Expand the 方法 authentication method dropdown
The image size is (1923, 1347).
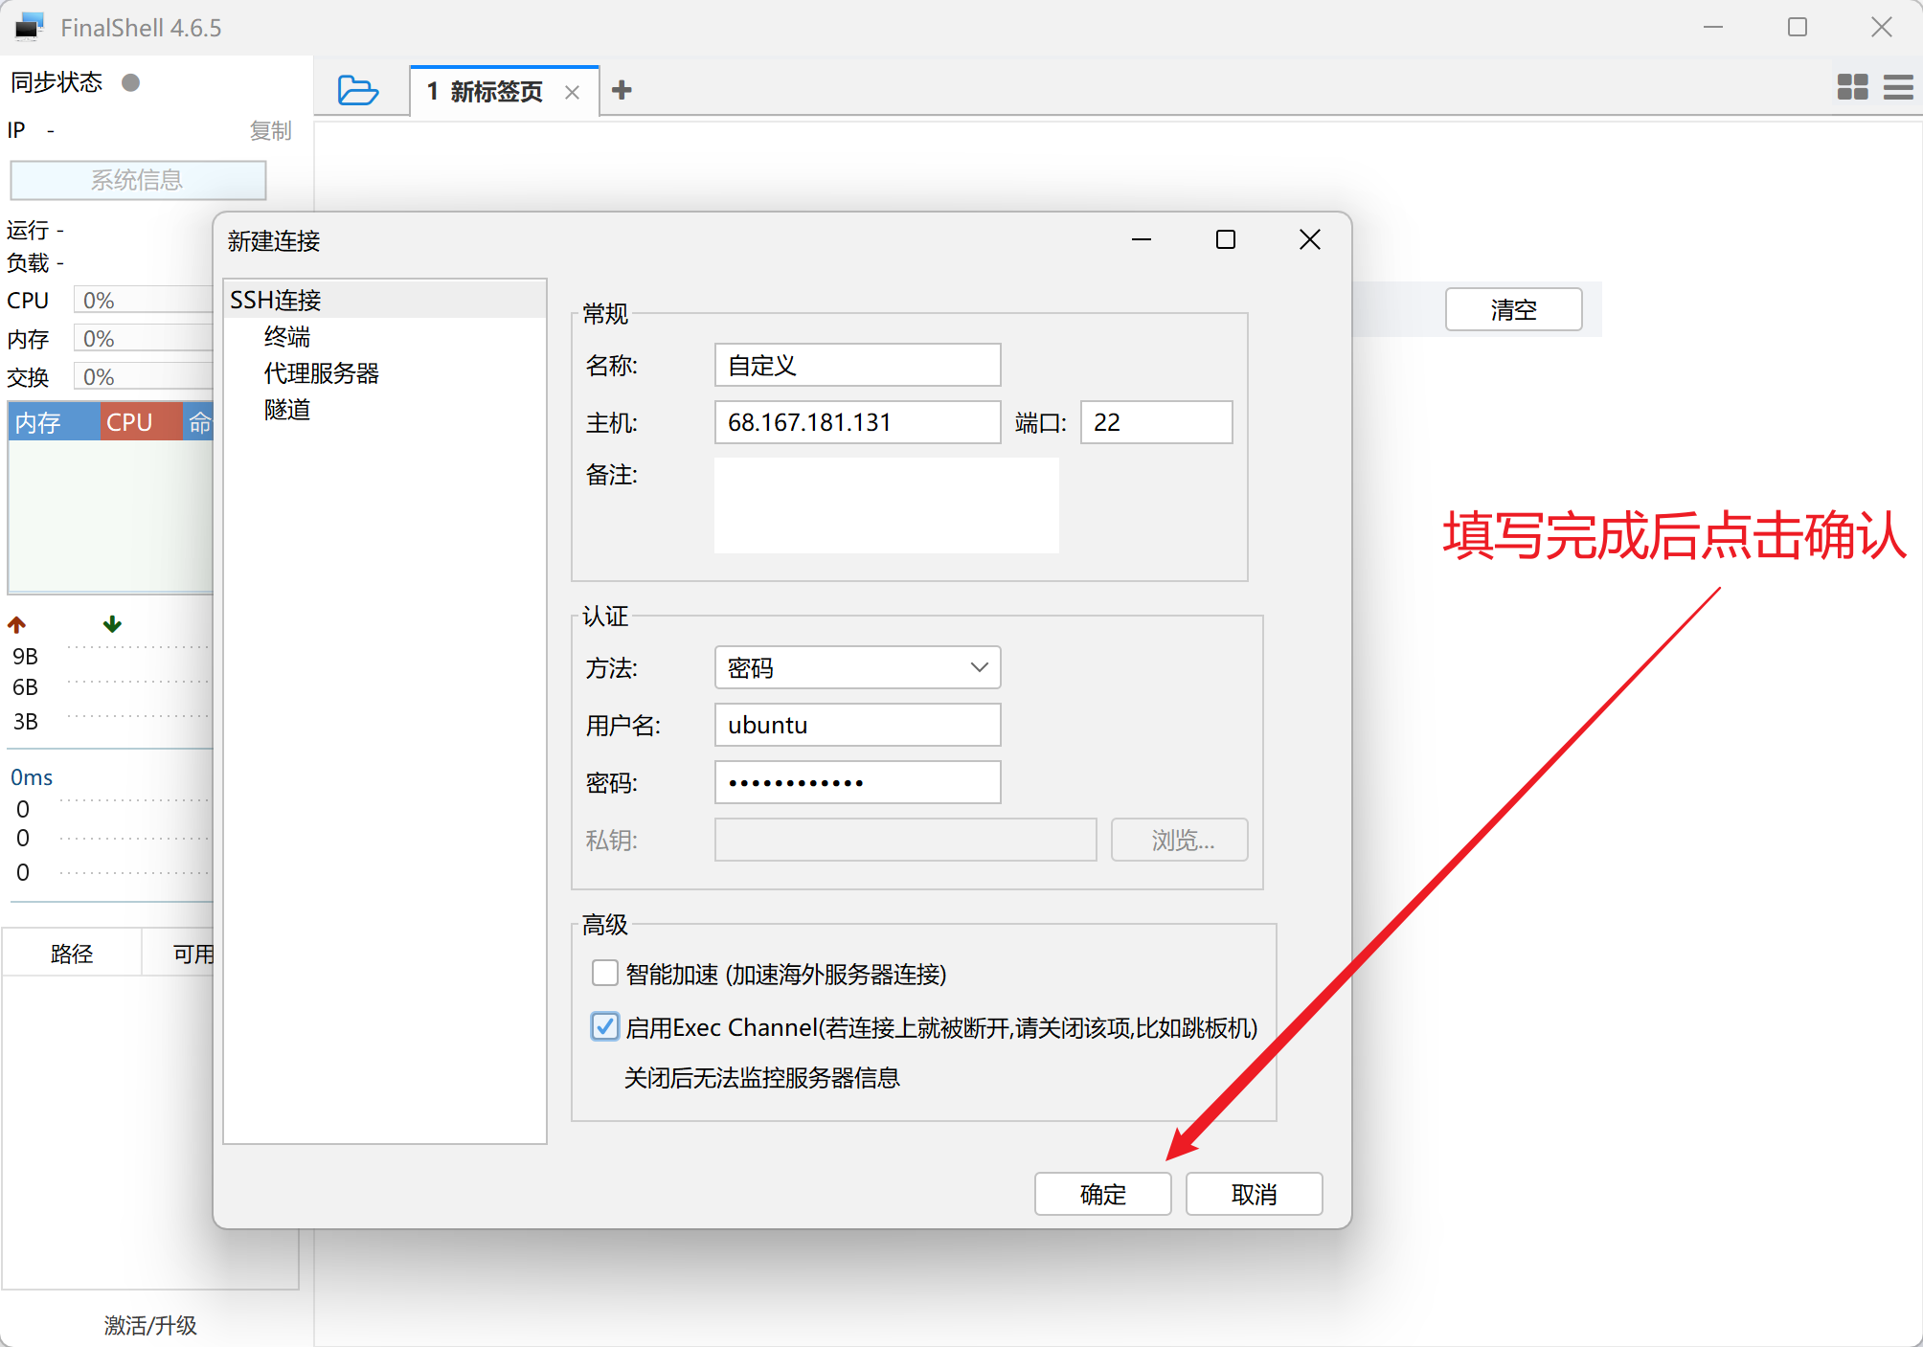click(x=857, y=667)
